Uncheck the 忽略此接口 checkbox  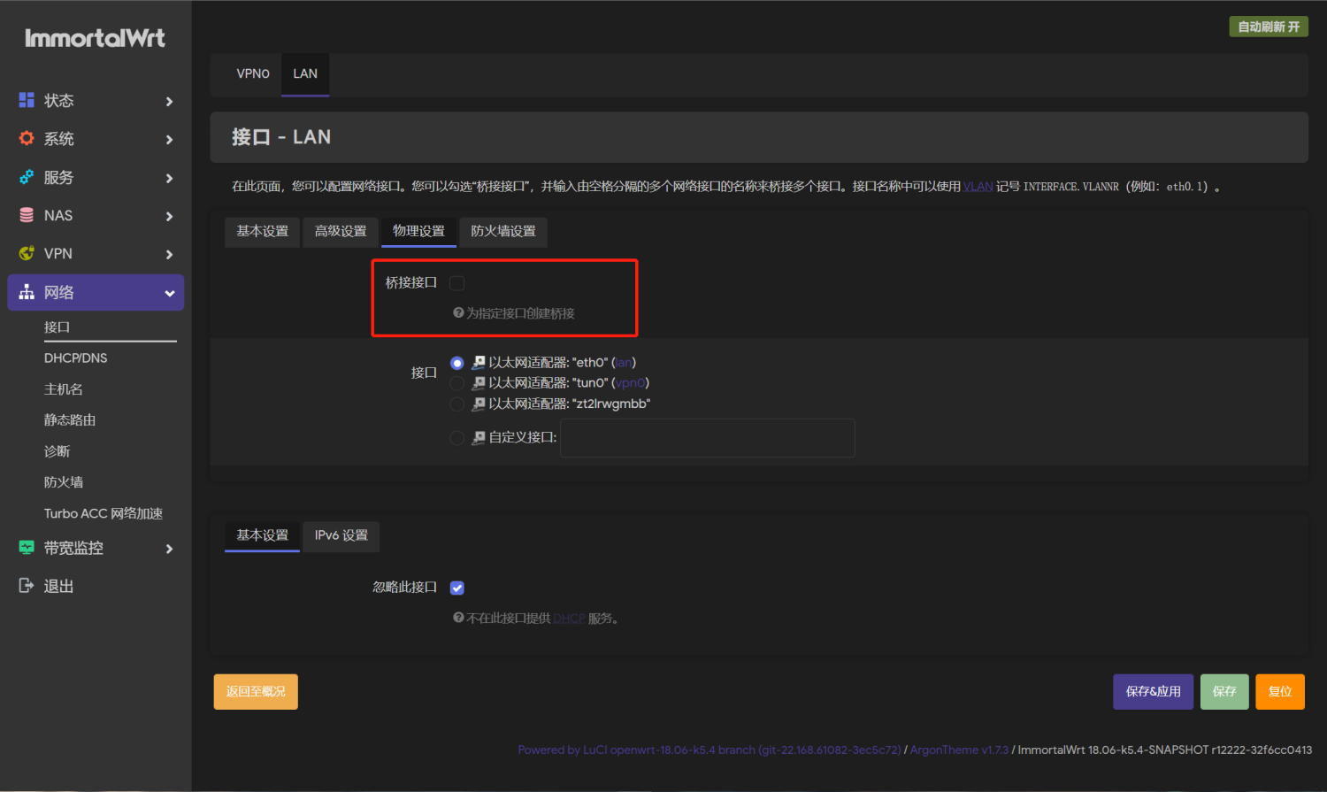tap(457, 588)
